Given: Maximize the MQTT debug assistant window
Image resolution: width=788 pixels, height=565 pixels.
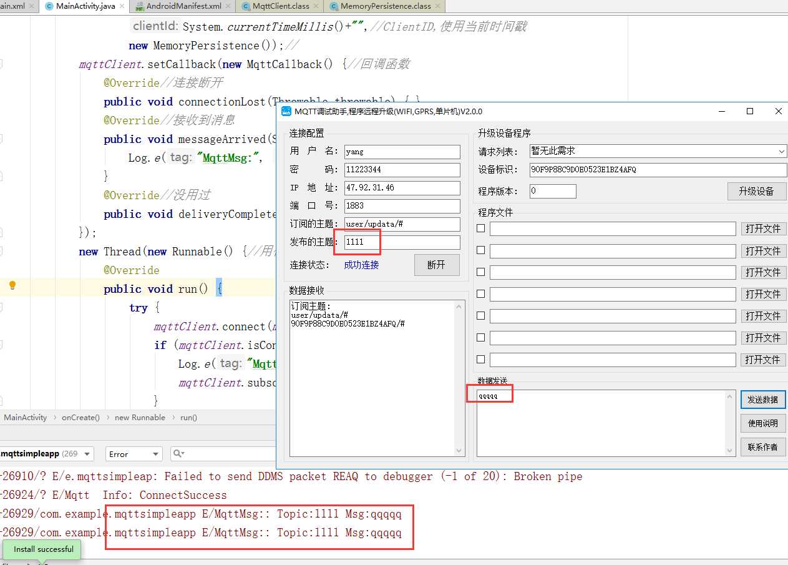Looking at the screenshot, I should point(750,111).
